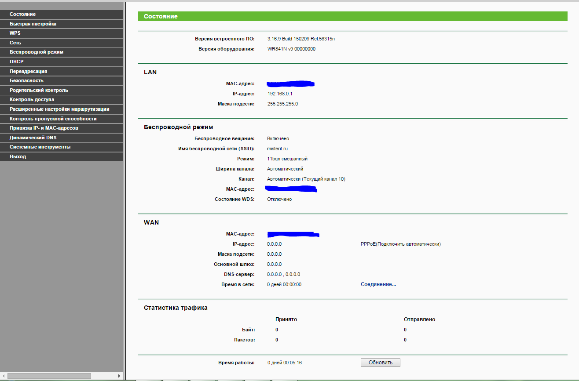
Task: Open Родительский контроль settings
Action: coord(39,90)
